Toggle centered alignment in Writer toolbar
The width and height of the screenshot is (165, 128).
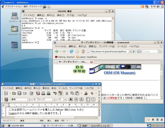93,100
